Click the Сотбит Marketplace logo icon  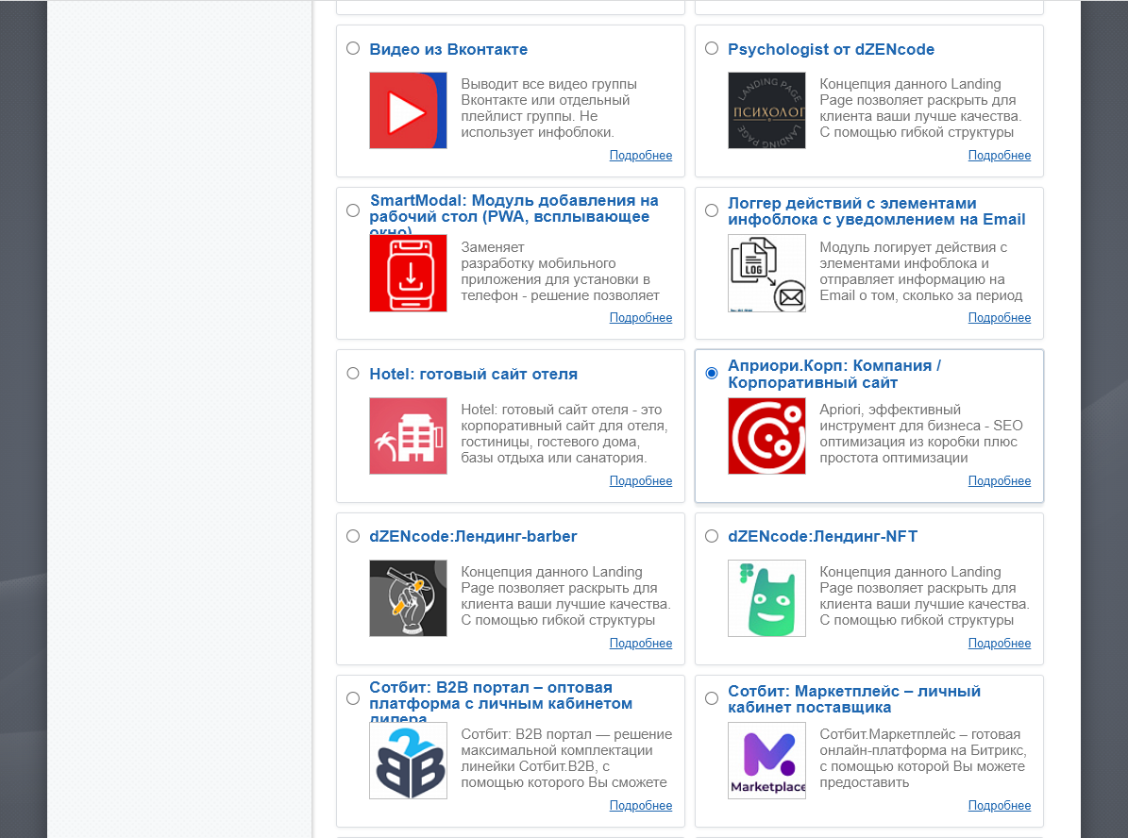(x=766, y=761)
